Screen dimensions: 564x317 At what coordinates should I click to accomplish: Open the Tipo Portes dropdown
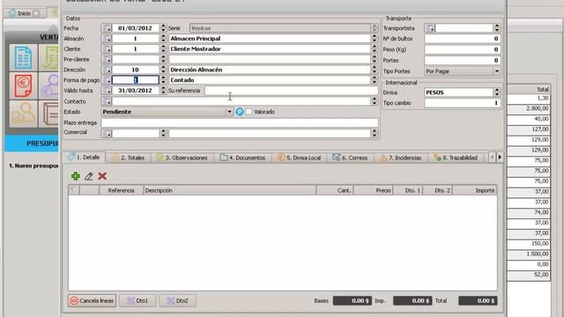(x=463, y=71)
